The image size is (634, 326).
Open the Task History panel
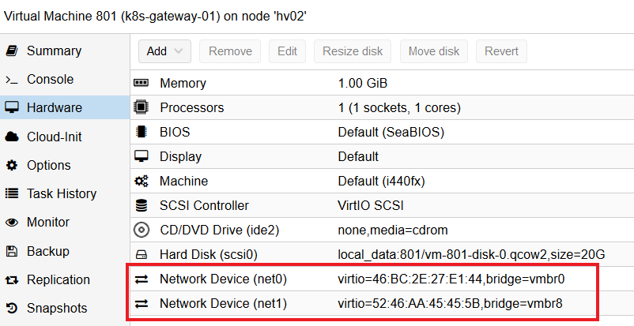(x=61, y=193)
